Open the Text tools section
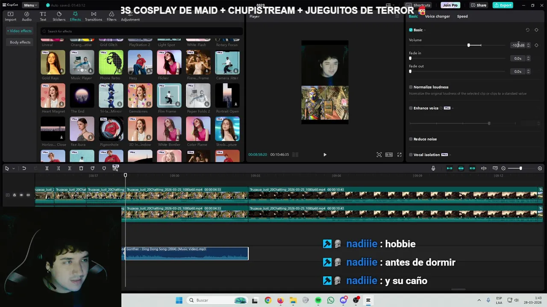Image resolution: width=547 pixels, height=307 pixels. click(43, 16)
